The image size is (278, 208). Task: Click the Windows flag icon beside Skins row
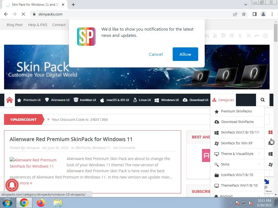(271, 164)
